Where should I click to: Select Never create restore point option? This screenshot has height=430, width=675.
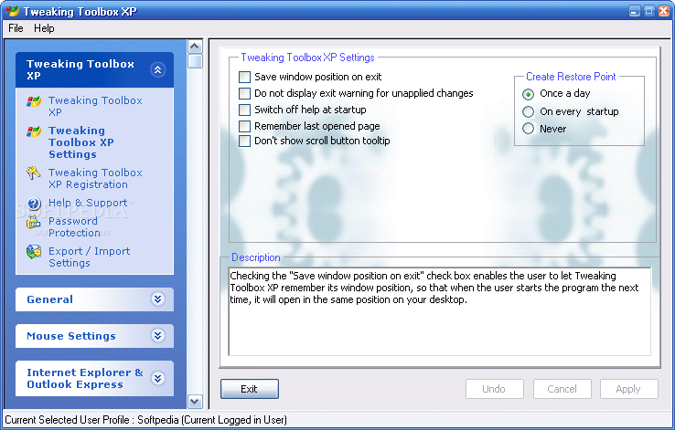click(x=529, y=129)
